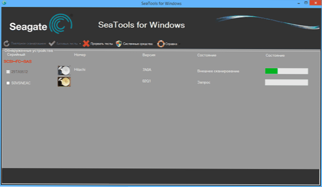Click the lifebuoy help icon
This screenshot has width=322, height=187.
click(x=161, y=43)
